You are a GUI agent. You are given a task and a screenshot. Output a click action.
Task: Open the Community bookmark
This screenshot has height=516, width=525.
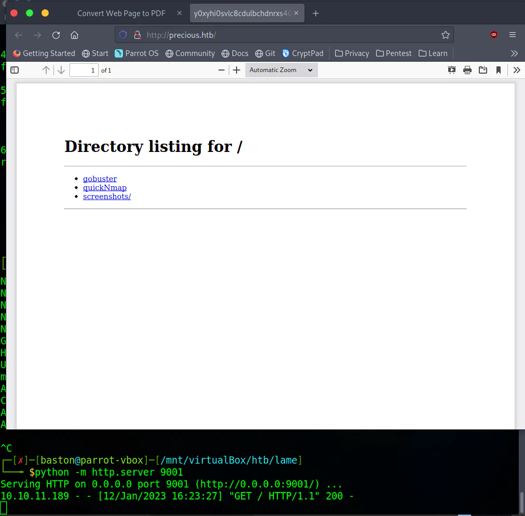[x=190, y=53]
